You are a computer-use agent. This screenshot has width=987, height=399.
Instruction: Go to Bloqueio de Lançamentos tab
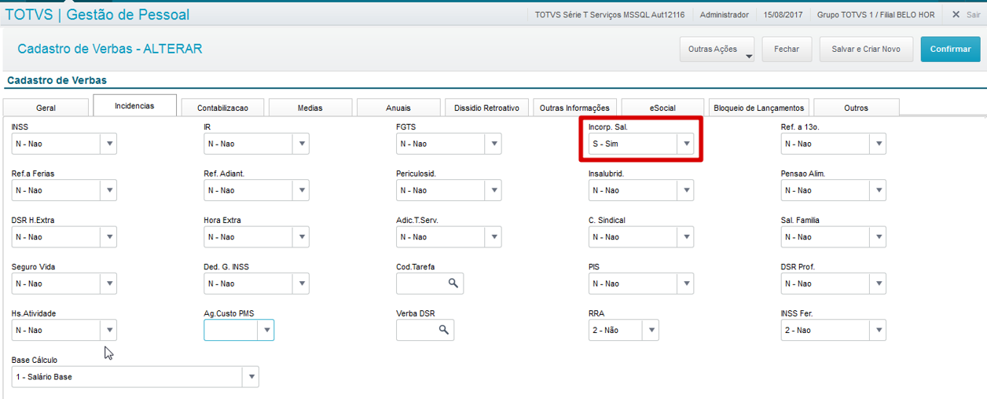tap(758, 108)
